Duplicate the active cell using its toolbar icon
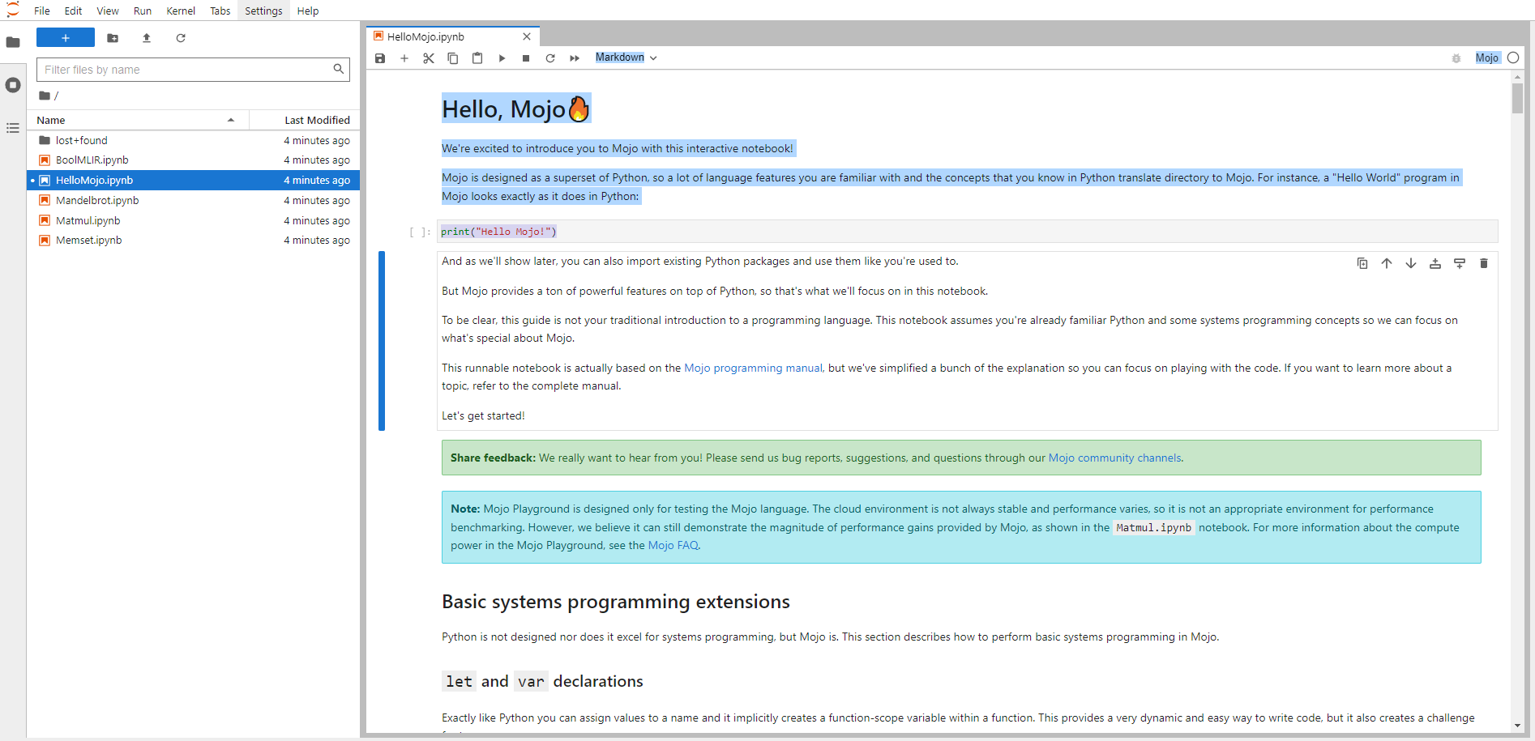 [1362, 263]
